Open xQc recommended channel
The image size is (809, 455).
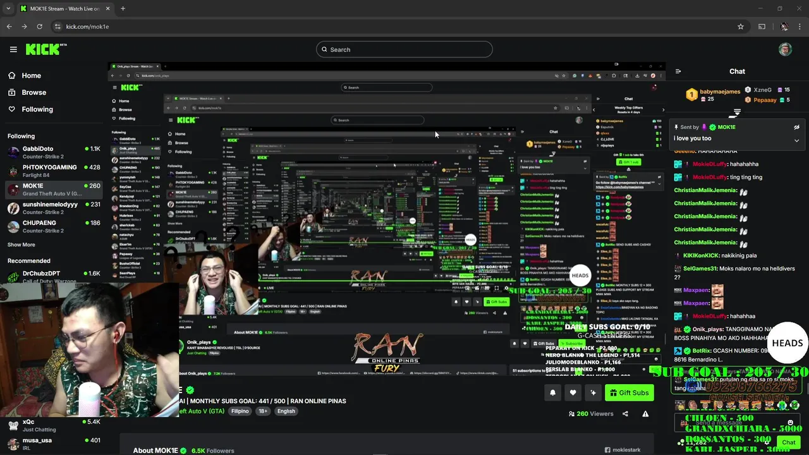[x=54, y=425]
